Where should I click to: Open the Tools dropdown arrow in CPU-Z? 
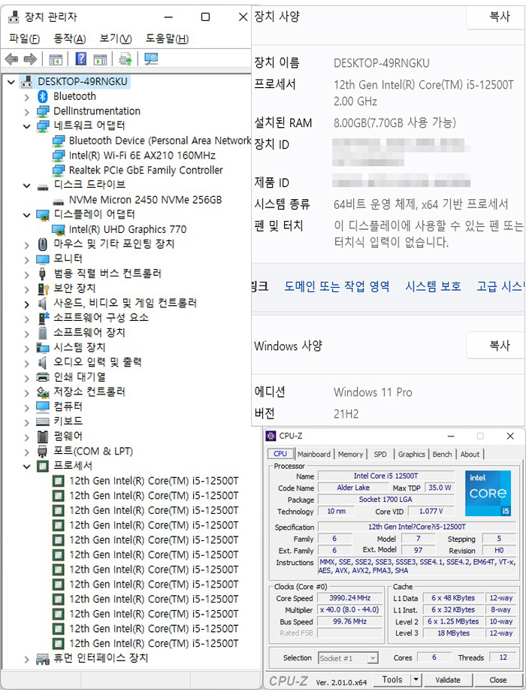tap(416, 680)
